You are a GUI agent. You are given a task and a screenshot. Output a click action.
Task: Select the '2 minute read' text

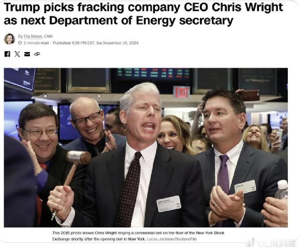click(36, 43)
